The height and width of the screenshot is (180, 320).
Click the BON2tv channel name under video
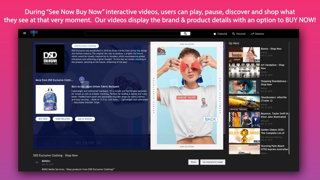pyautogui.click(x=46, y=161)
